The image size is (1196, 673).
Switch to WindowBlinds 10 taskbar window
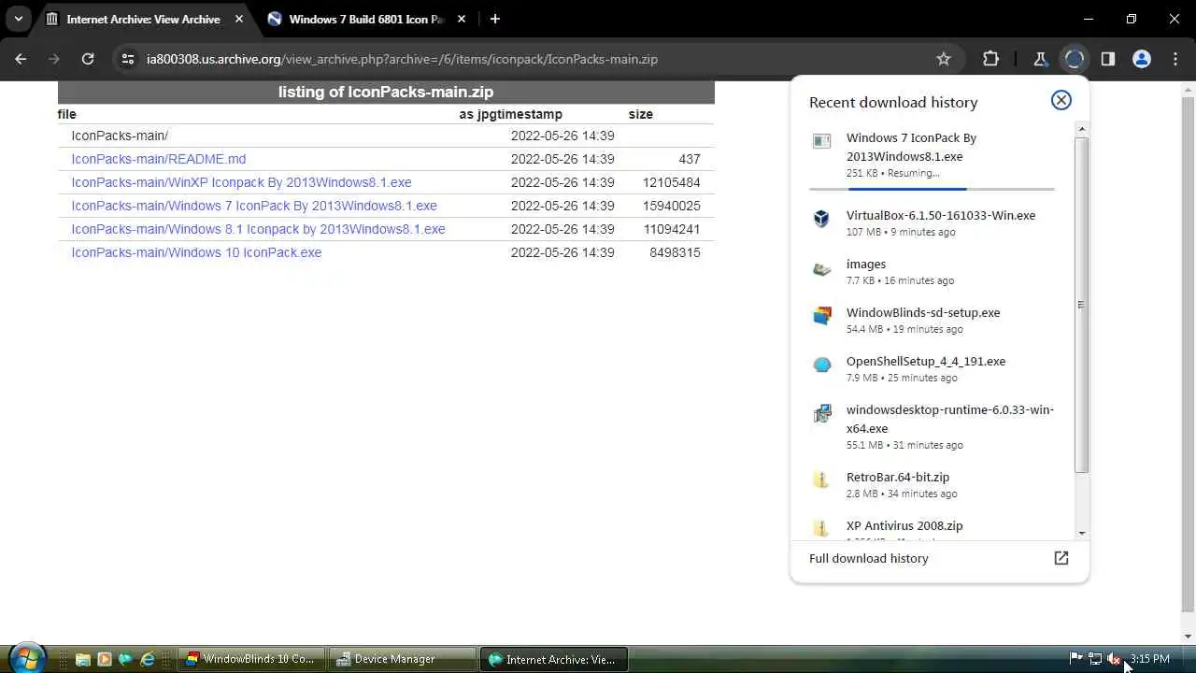tap(252, 659)
